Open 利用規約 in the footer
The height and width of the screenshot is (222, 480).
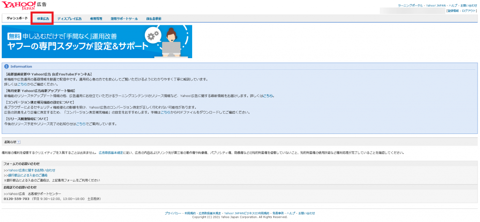coord(190,213)
